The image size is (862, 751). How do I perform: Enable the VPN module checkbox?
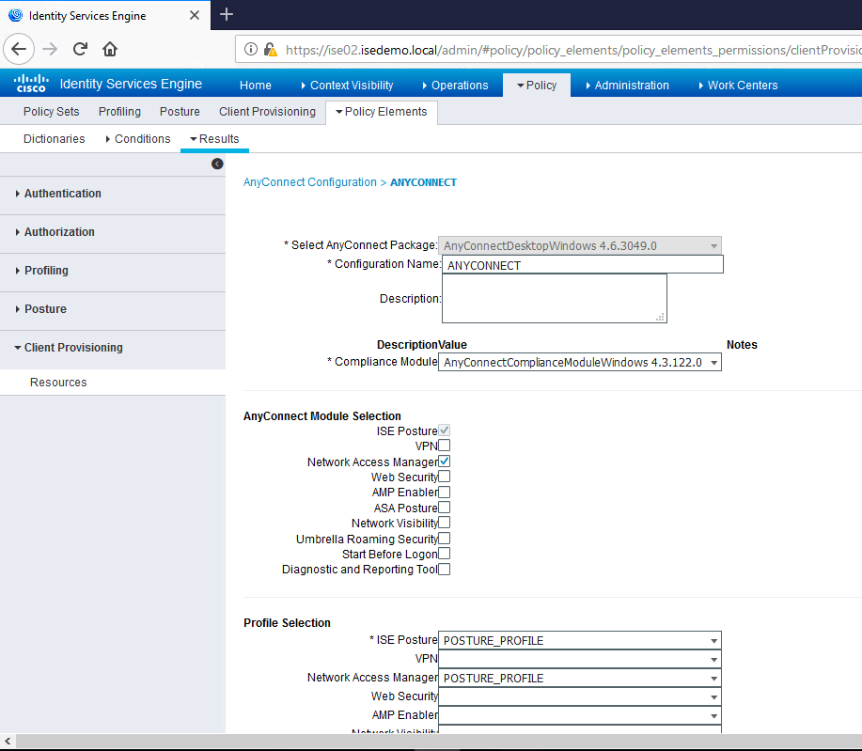coord(445,446)
